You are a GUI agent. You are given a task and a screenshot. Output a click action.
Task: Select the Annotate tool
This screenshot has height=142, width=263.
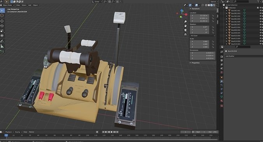2,41
